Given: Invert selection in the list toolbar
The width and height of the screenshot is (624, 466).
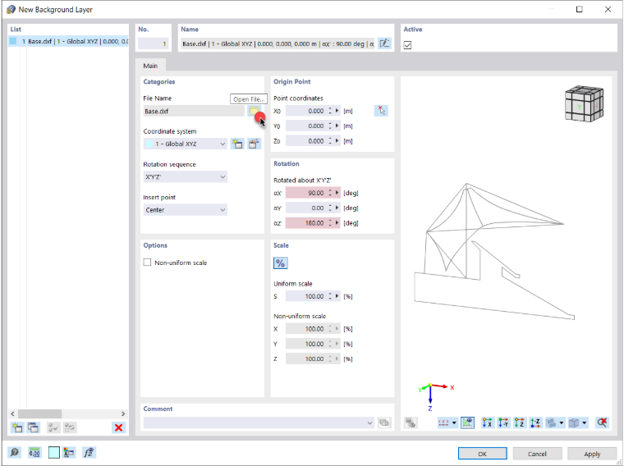Looking at the screenshot, I should point(70,427).
